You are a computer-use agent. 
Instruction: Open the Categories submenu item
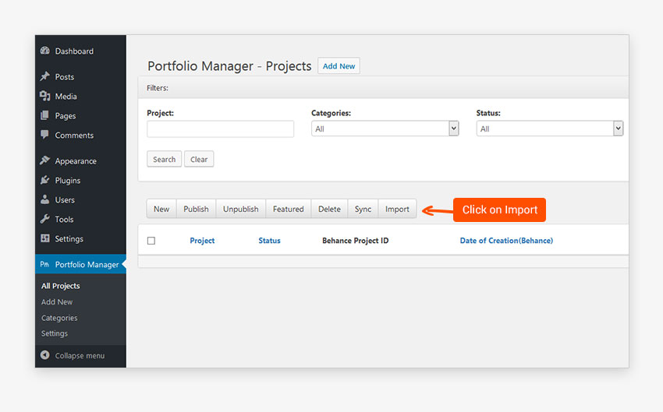pyautogui.click(x=59, y=318)
